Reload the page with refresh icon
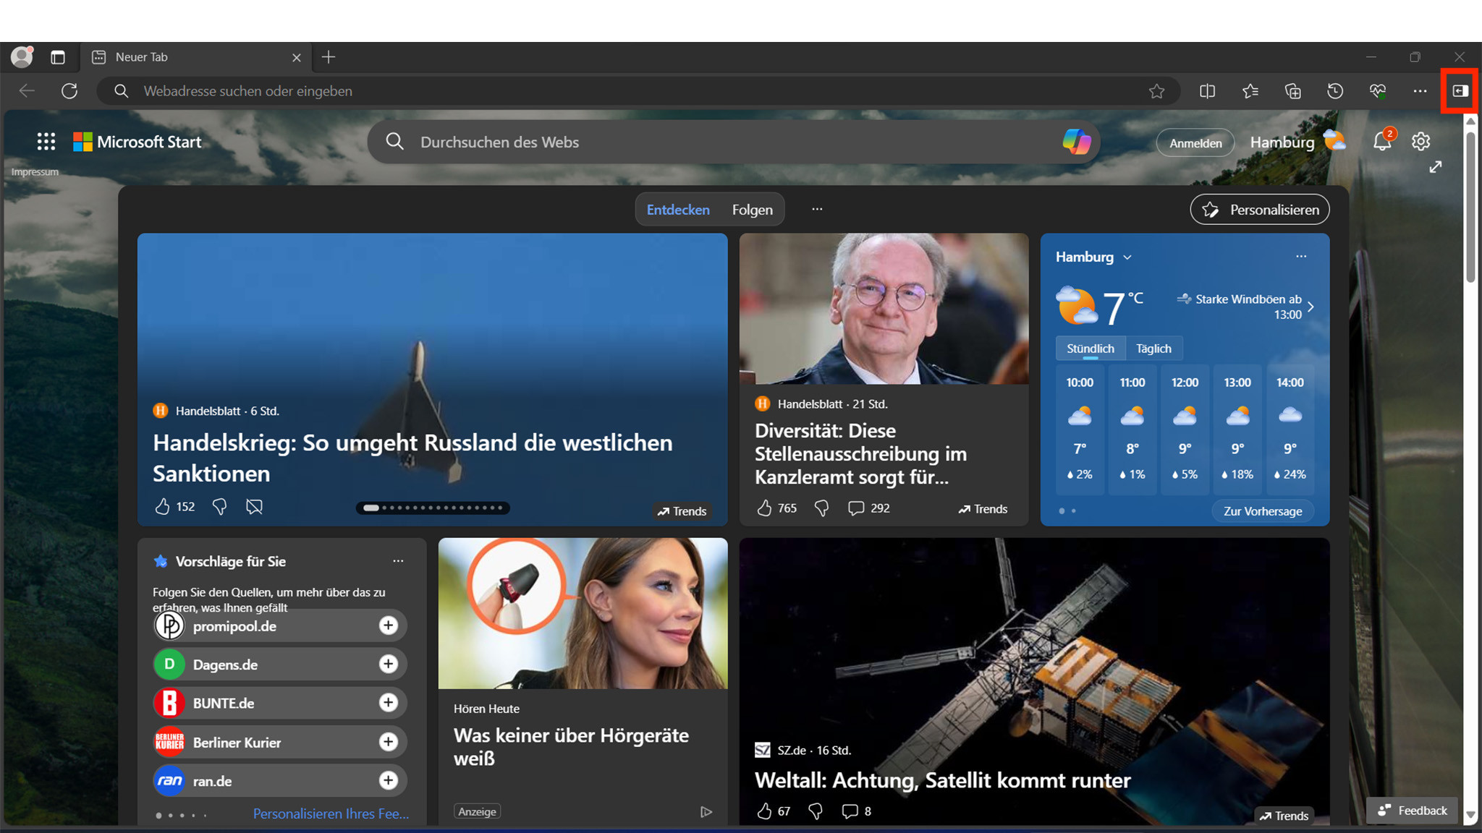 tap(69, 91)
